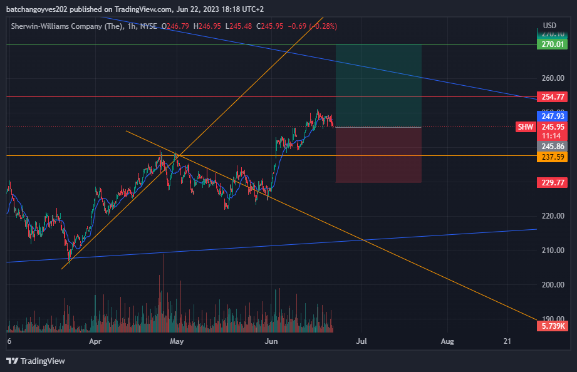Click the red stop-loss zone
The height and width of the screenshot is (372, 577).
pos(378,155)
